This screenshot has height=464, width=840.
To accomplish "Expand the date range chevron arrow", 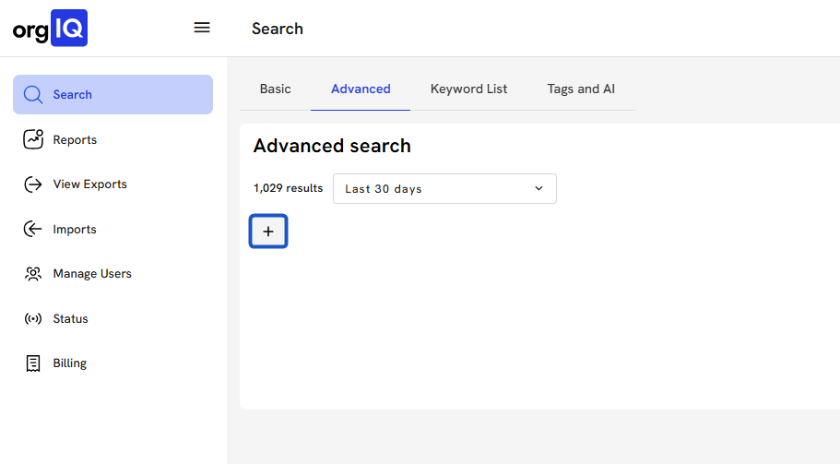I will tap(539, 189).
